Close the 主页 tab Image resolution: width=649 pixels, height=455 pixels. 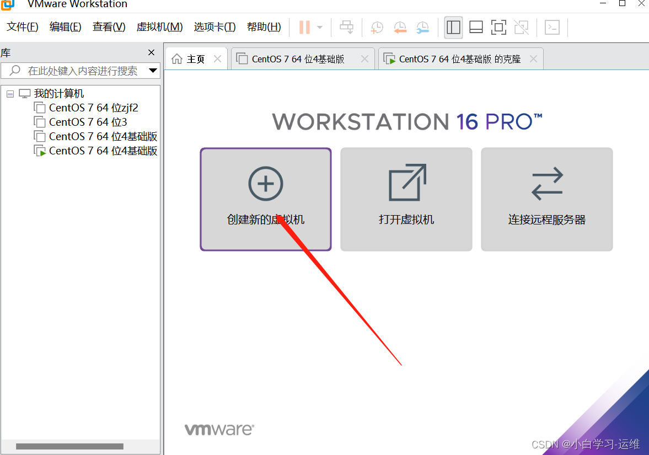(x=217, y=59)
